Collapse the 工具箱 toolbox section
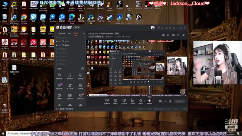This screenshot has width=242, height=136. (83, 69)
